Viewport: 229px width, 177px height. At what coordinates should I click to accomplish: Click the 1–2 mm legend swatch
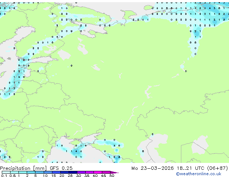[23, 172]
